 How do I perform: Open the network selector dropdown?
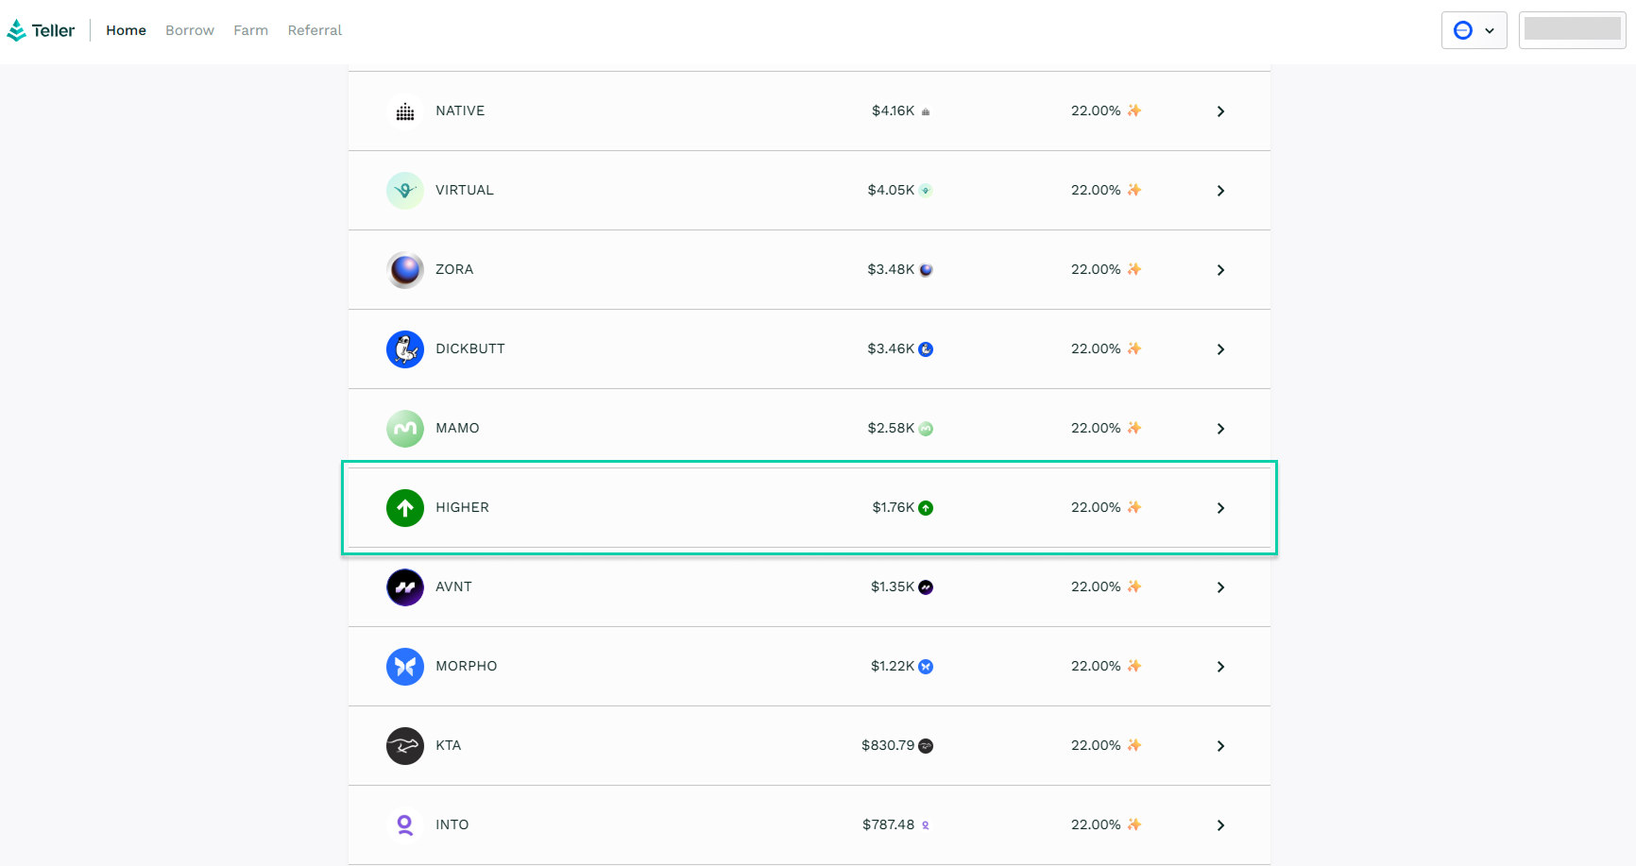(x=1474, y=30)
